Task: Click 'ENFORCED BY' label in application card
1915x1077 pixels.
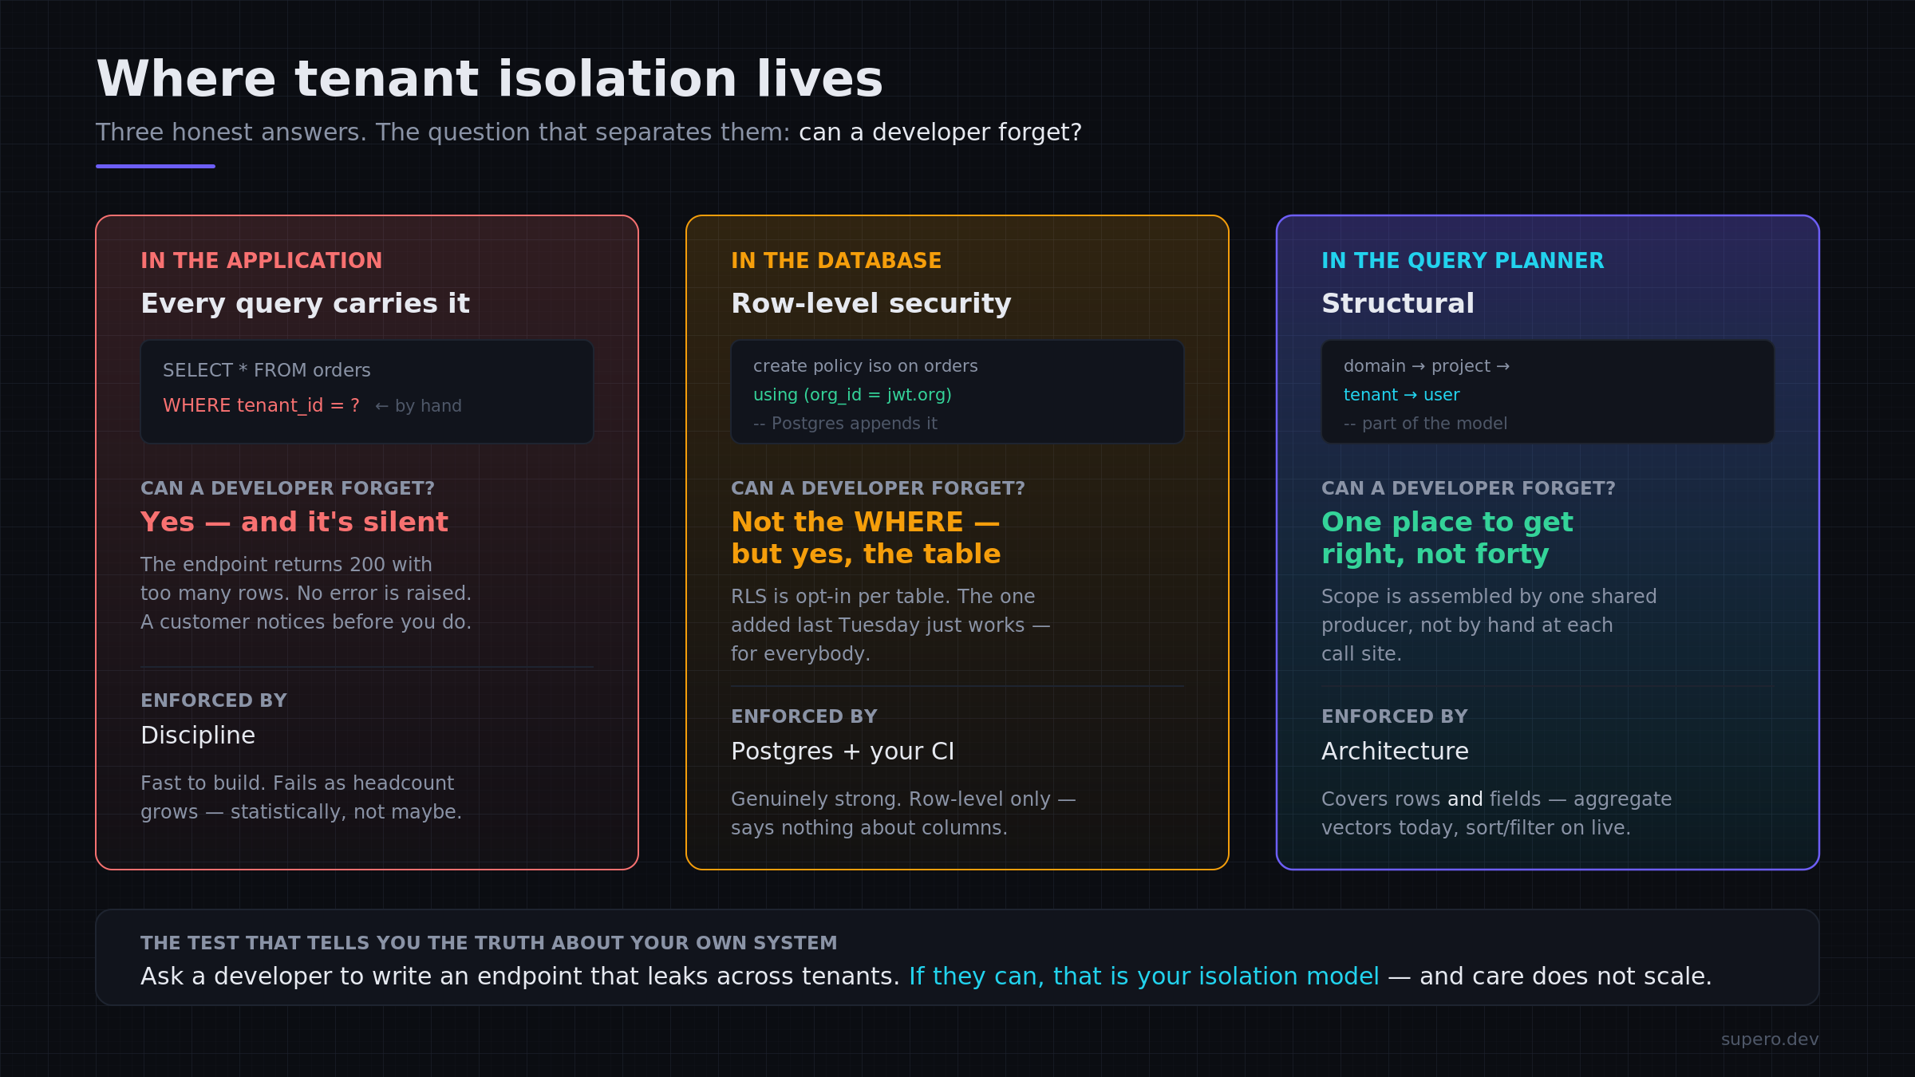Action: pyautogui.click(x=214, y=700)
